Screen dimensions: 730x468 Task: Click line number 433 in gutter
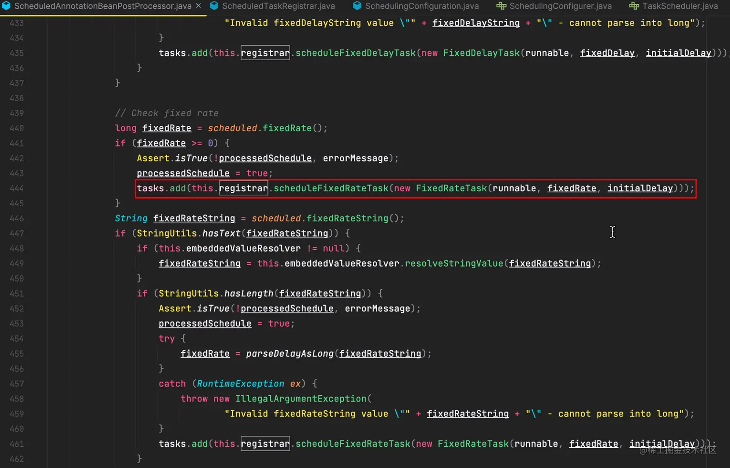(x=16, y=23)
